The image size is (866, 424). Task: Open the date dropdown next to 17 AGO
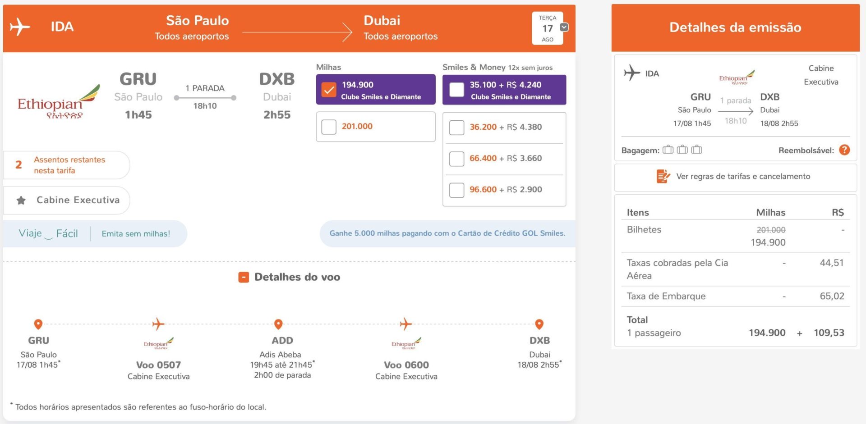(564, 27)
